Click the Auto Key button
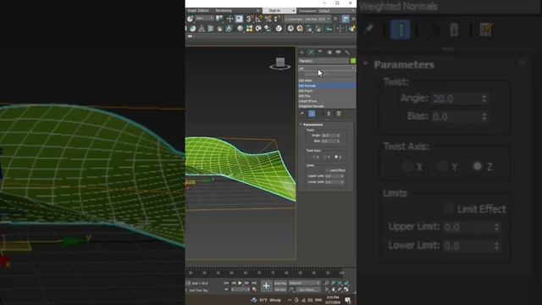Viewport: 542px width, 305px height. coord(280,283)
